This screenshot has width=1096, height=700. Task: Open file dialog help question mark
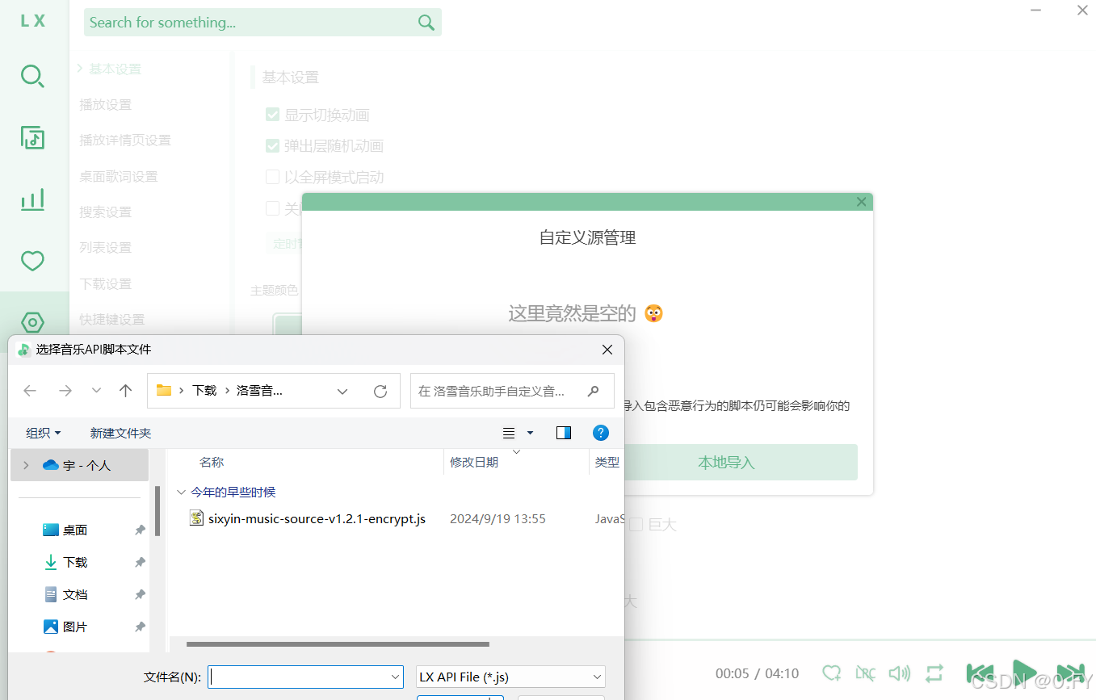pos(601,433)
